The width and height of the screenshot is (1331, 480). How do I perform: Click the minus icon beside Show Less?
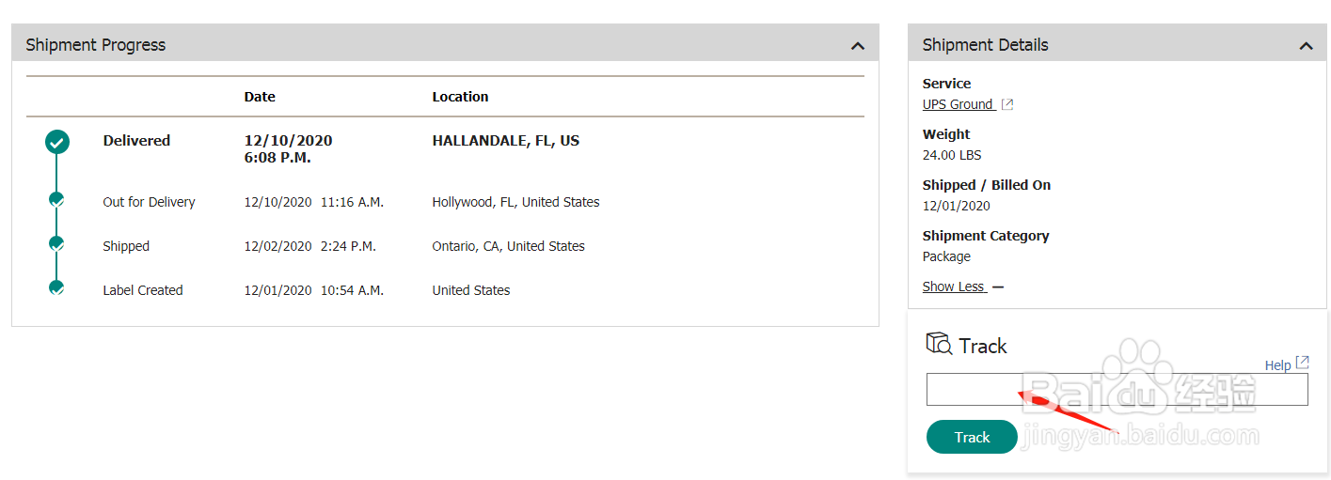[x=998, y=287]
